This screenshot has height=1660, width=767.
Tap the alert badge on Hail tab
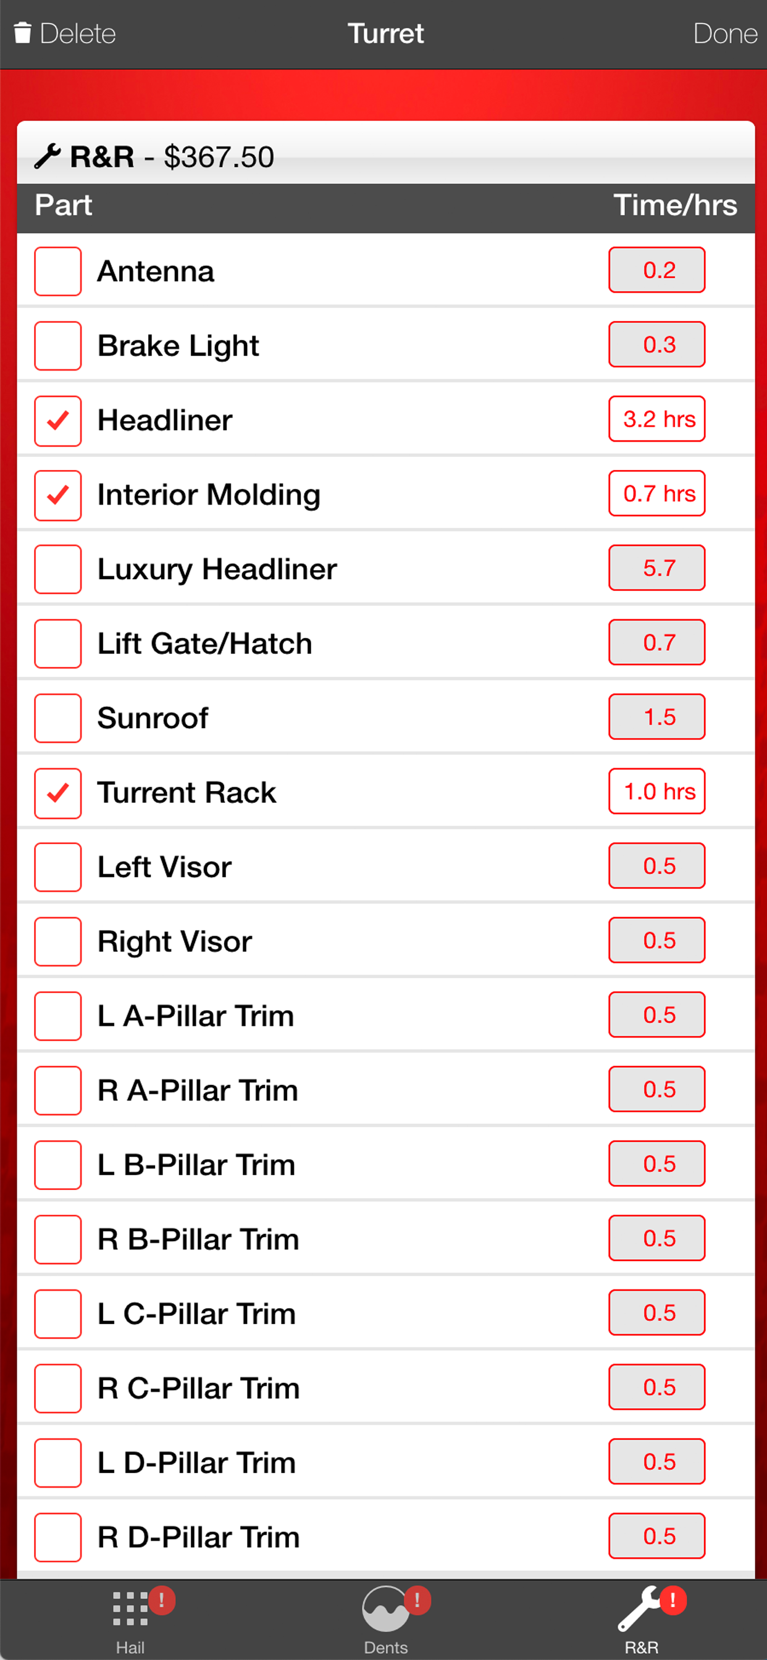click(161, 1601)
